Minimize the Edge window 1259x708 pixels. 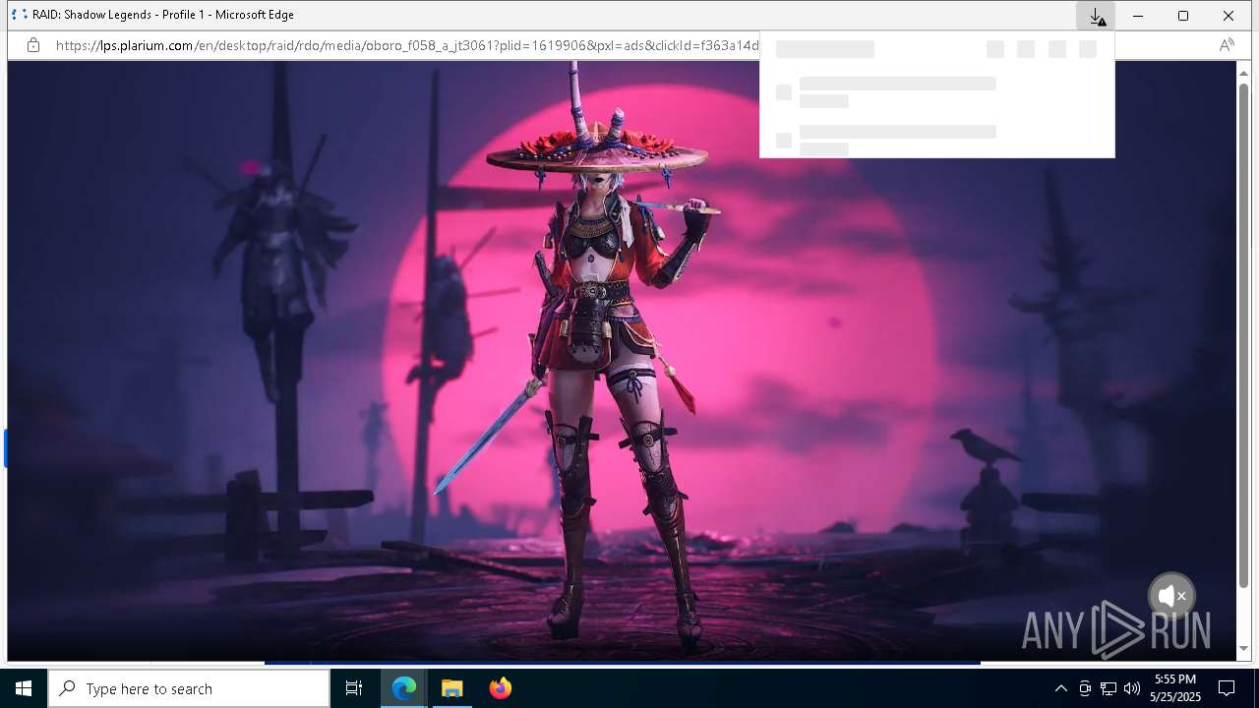pos(1138,16)
